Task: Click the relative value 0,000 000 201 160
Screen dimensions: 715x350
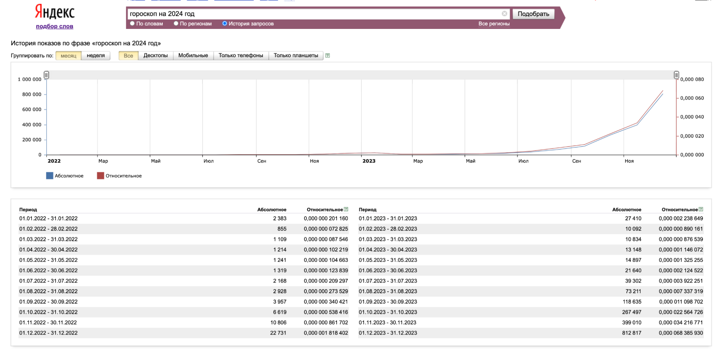Action: tap(326, 218)
